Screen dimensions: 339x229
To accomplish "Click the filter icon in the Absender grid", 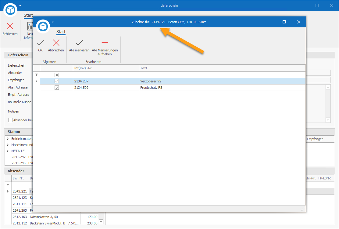I will [x=8, y=185].
